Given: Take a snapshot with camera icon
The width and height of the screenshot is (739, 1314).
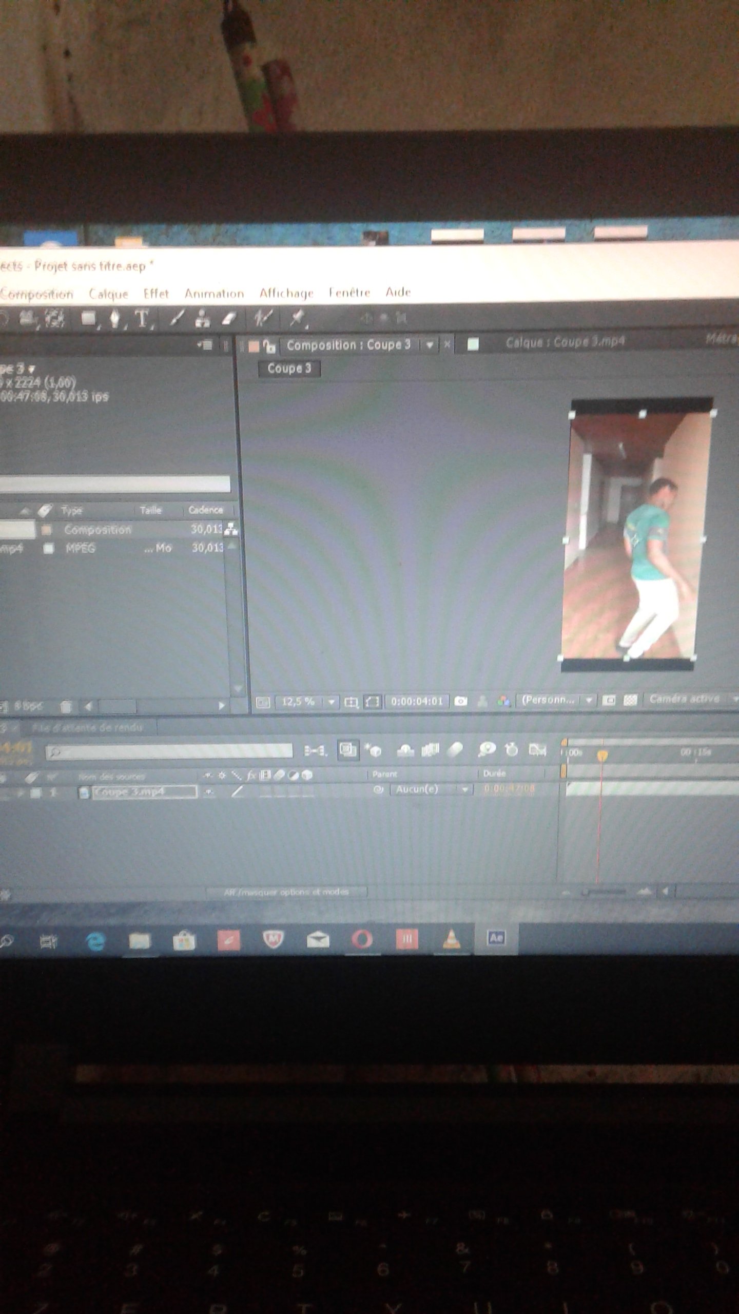Looking at the screenshot, I should tap(461, 701).
